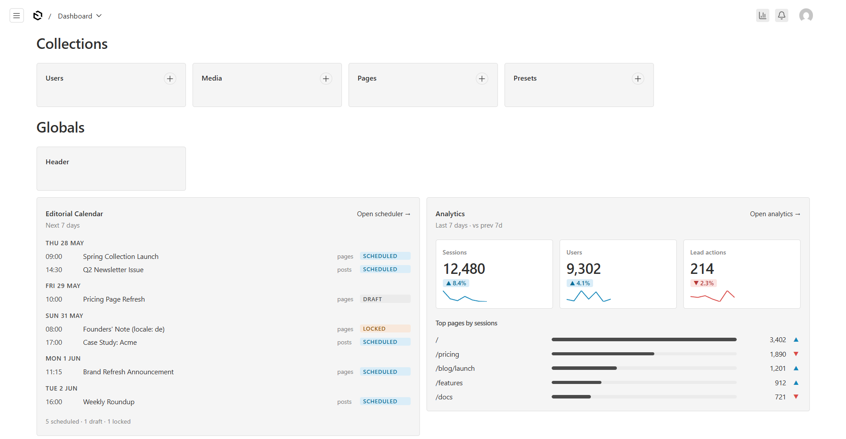Click the Sessions sparkline chart
Image resolution: width=846 pixels, height=439 pixels.
point(465,296)
